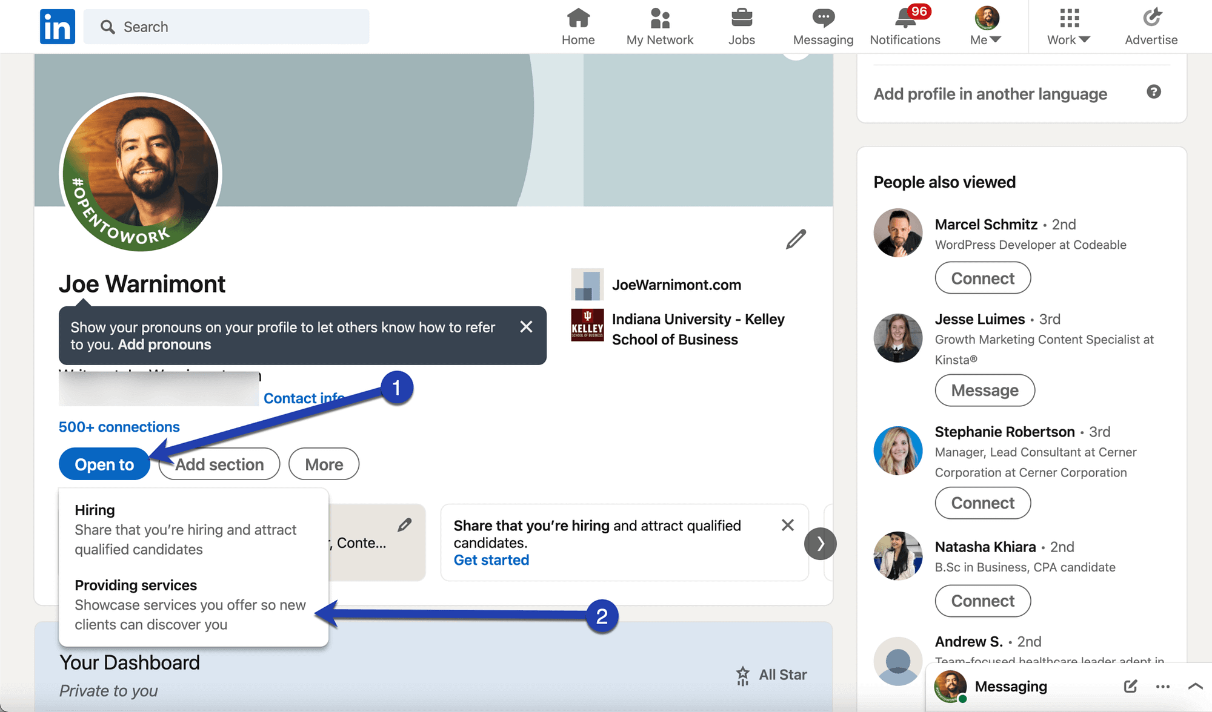
Task: Click Natasha Khiara's avatar photo
Action: click(897, 556)
